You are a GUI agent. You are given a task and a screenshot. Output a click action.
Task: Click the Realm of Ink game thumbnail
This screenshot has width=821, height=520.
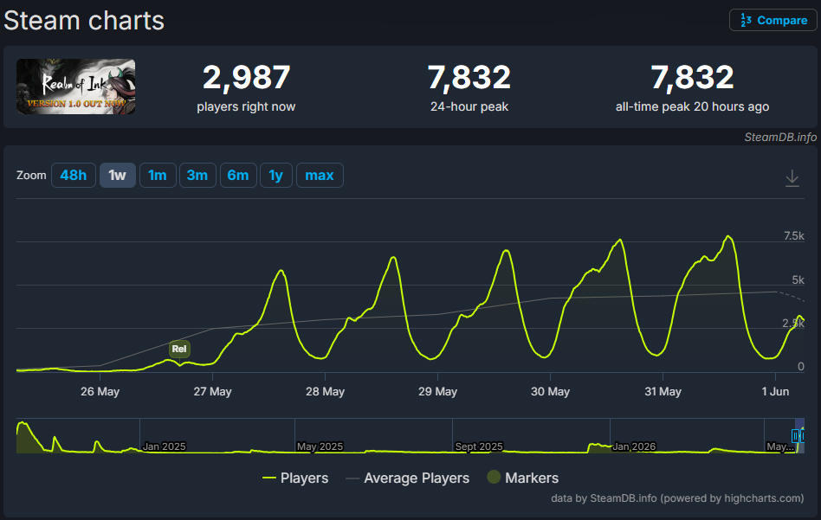[76, 87]
